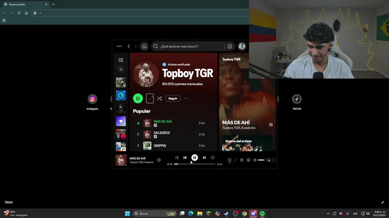Open Steam from the taskbar

pyautogui.click(x=226, y=214)
